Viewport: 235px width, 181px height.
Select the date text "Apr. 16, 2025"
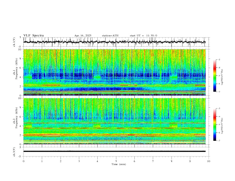(83, 35)
